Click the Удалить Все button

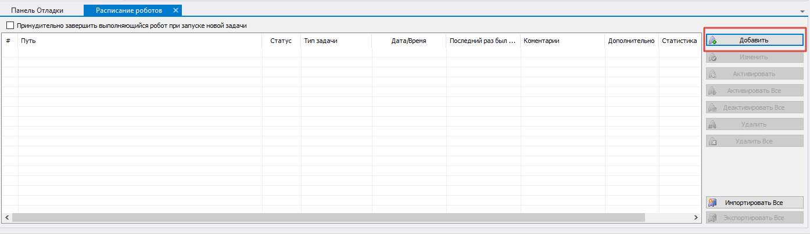754,141
